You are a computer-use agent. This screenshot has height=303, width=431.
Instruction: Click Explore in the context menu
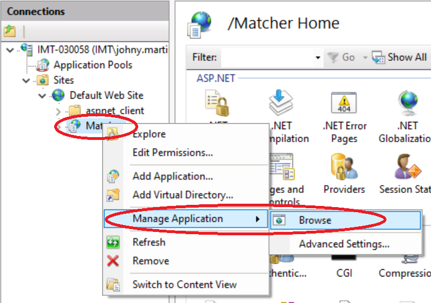(149, 134)
